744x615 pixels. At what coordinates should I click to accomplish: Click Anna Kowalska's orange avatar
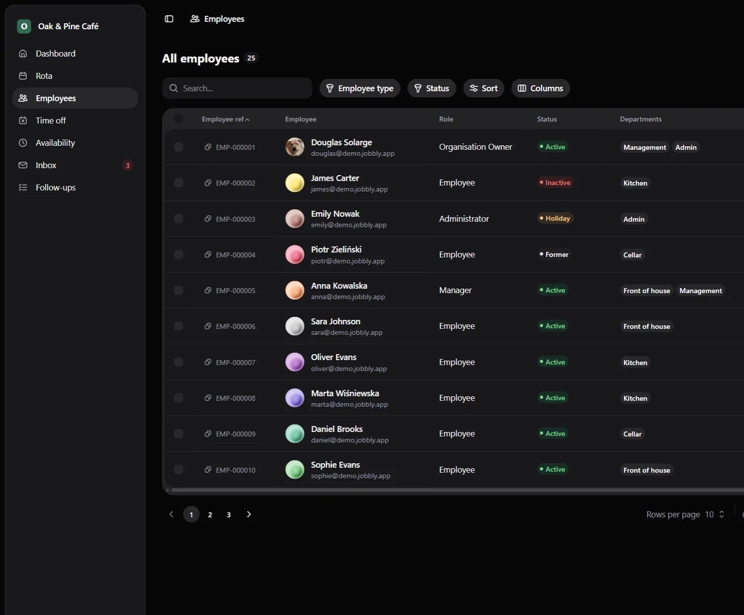pyautogui.click(x=295, y=290)
